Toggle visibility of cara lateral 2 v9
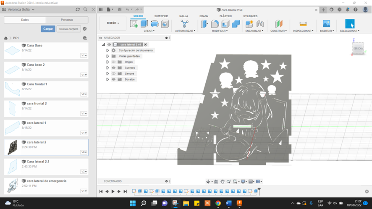Image resolution: width=372 pixels, height=209 pixels. pyautogui.click(x=109, y=44)
